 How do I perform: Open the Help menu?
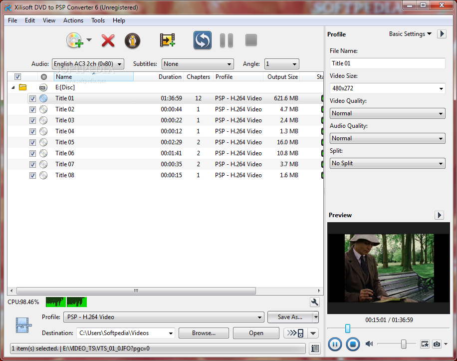119,20
